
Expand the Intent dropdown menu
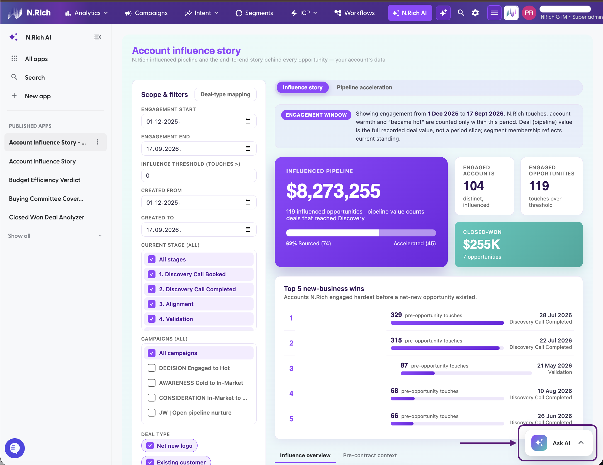coord(216,13)
